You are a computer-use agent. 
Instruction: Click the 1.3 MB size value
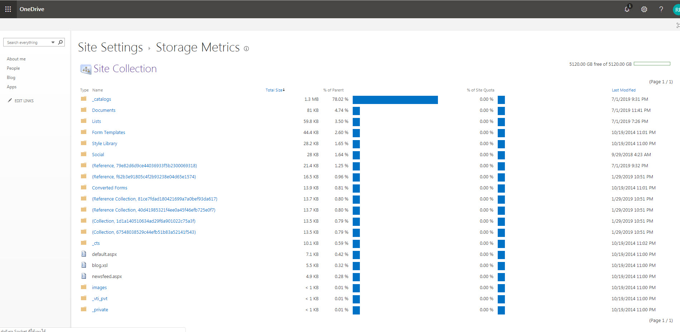click(x=312, y=99)
